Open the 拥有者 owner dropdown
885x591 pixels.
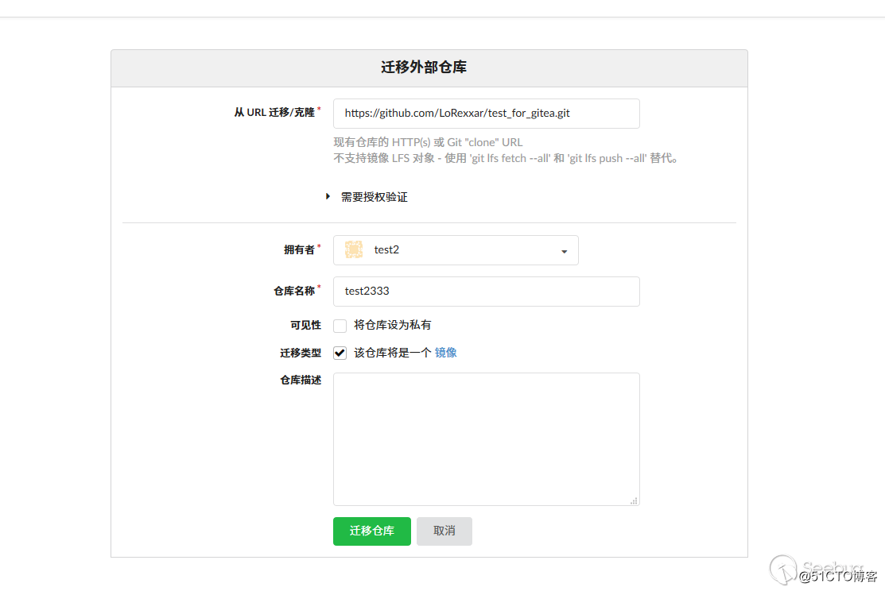coord(456,250)
